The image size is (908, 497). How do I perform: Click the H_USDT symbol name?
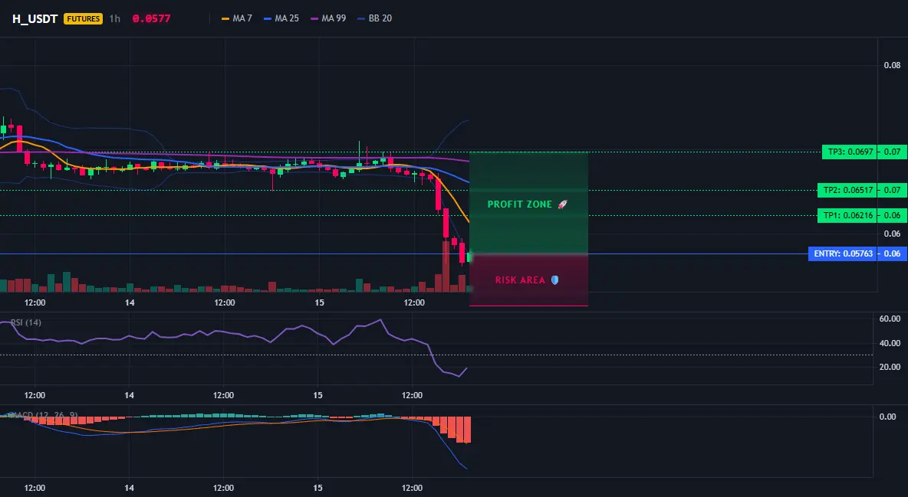point(35,18)
